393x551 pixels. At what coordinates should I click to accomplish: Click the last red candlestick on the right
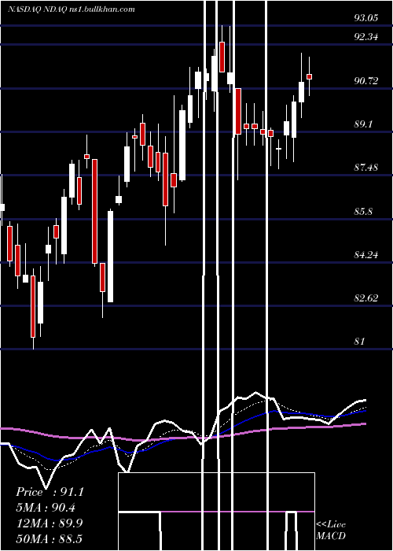309,76
